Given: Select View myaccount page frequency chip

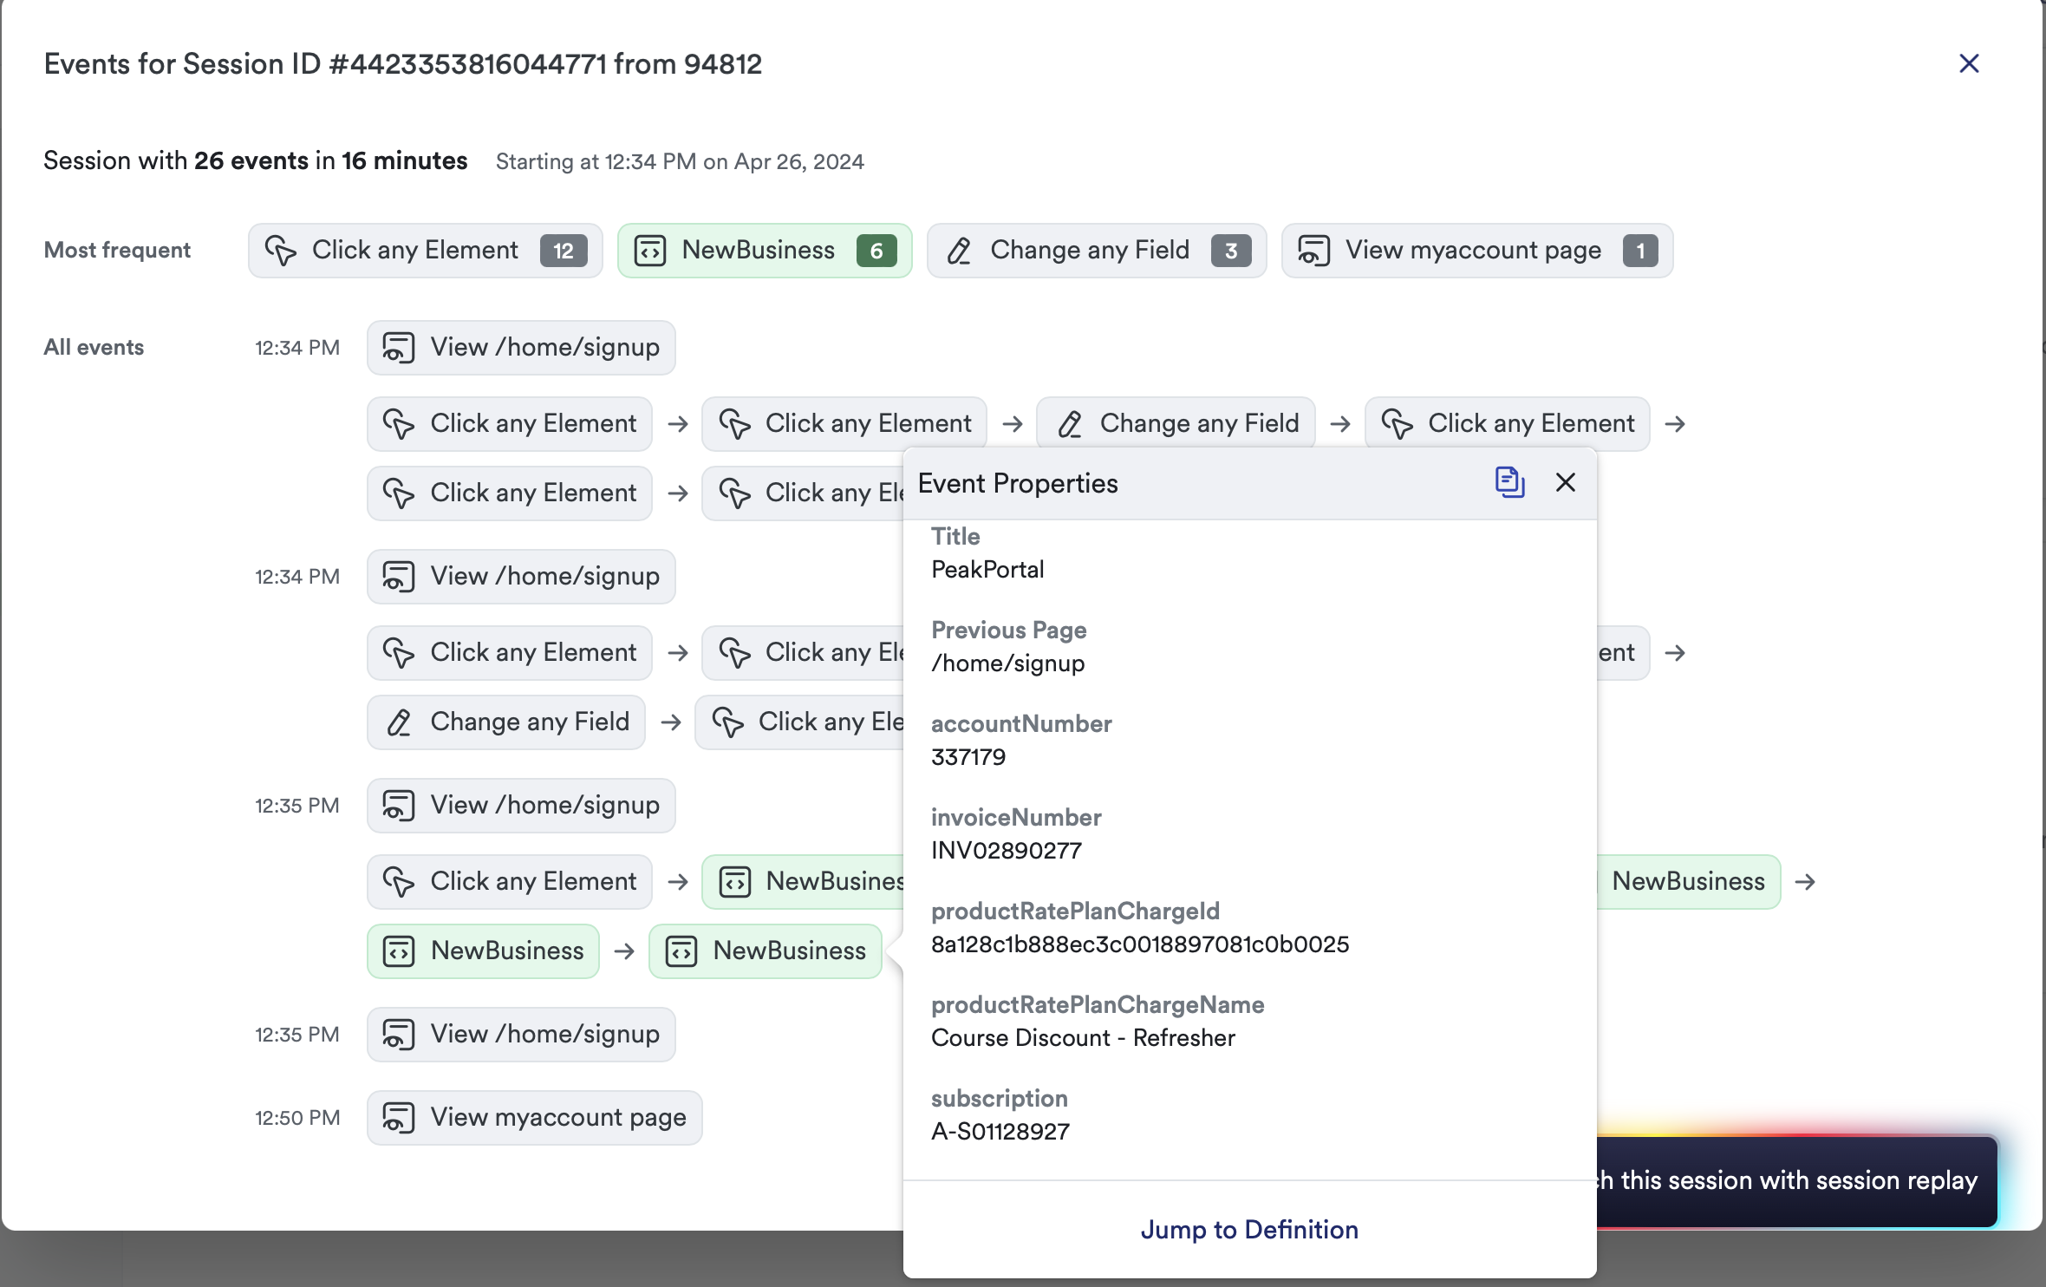Looking at the screenshot, I should tap(1476, 251).
